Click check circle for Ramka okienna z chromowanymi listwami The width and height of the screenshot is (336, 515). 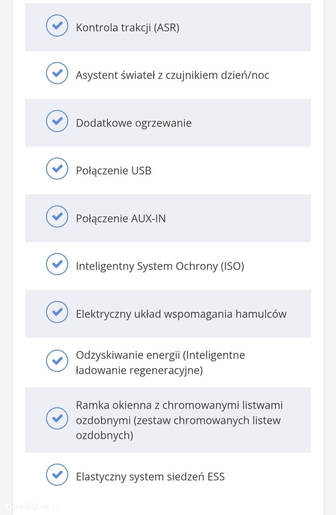[x=57, y=418]
